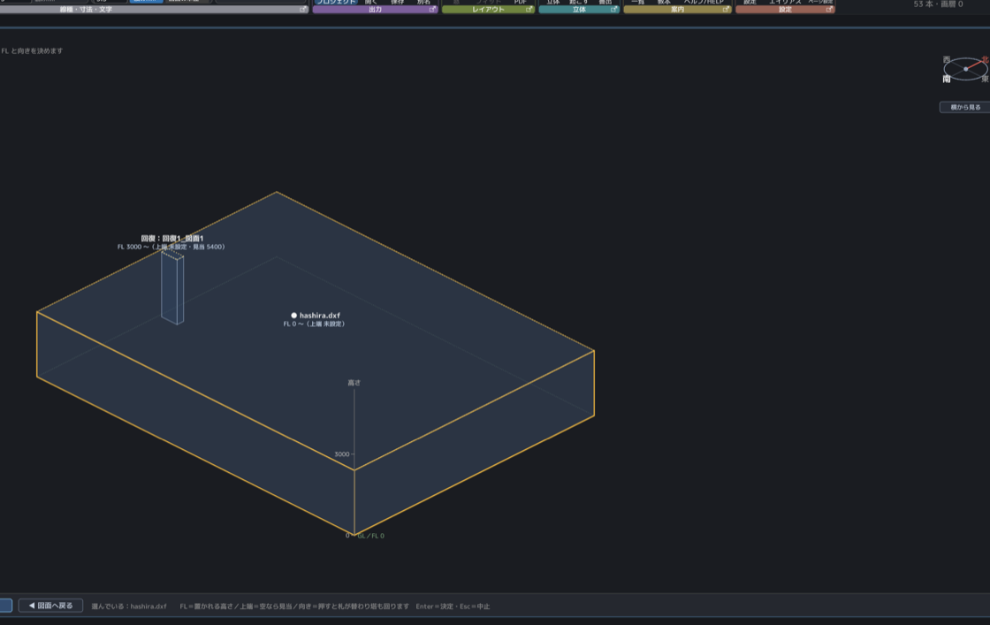Select the red 設定 group label
The height and width of the screenshot is (625, 990).
click(786, 10)
